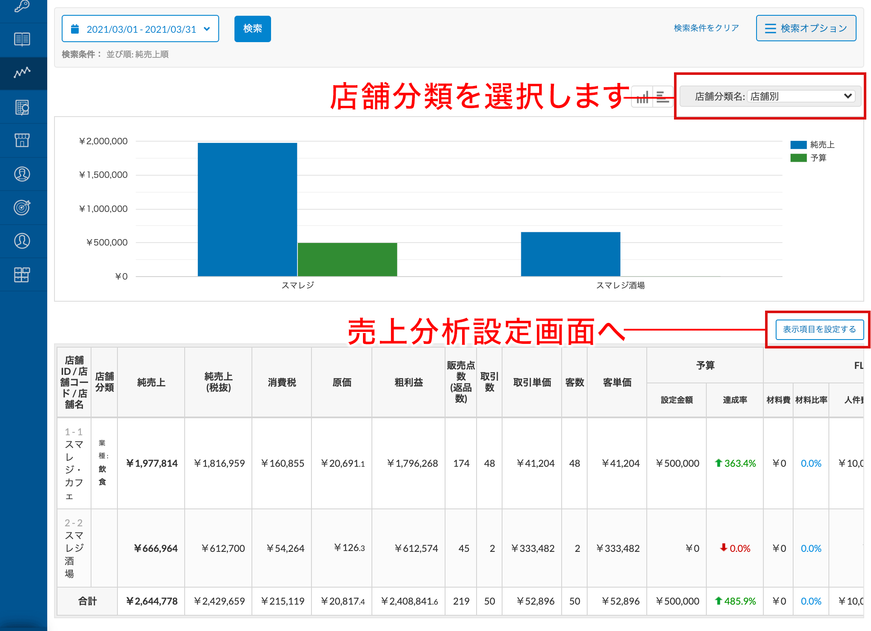This screenshot has height=631, width=871.
Task: Click the 検索 search button
Action: (252, 29)
